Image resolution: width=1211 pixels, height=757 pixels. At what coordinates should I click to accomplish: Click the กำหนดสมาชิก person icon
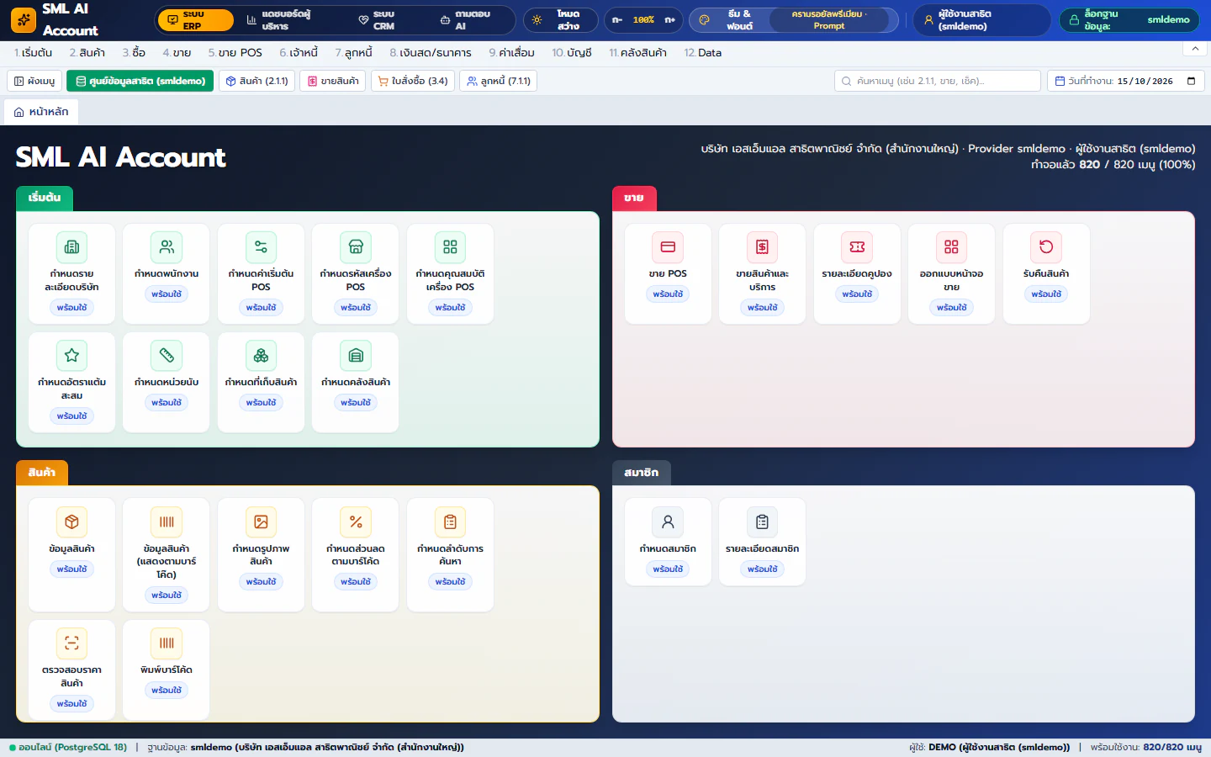[668, 522]
